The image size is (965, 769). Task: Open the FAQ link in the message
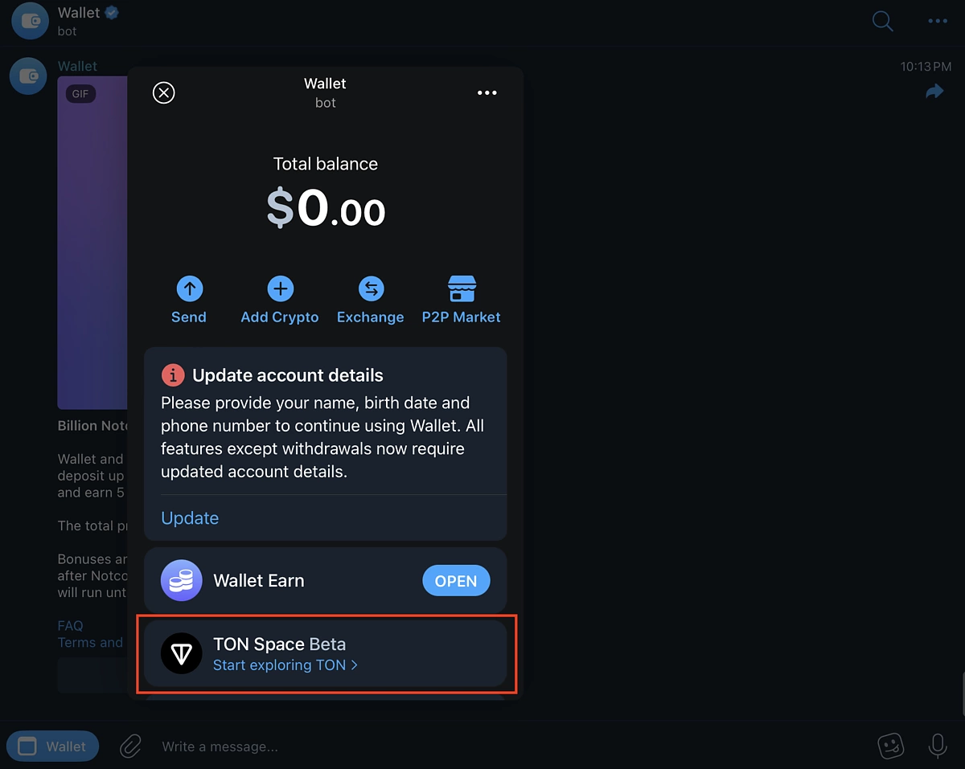[x=70, y=625]
